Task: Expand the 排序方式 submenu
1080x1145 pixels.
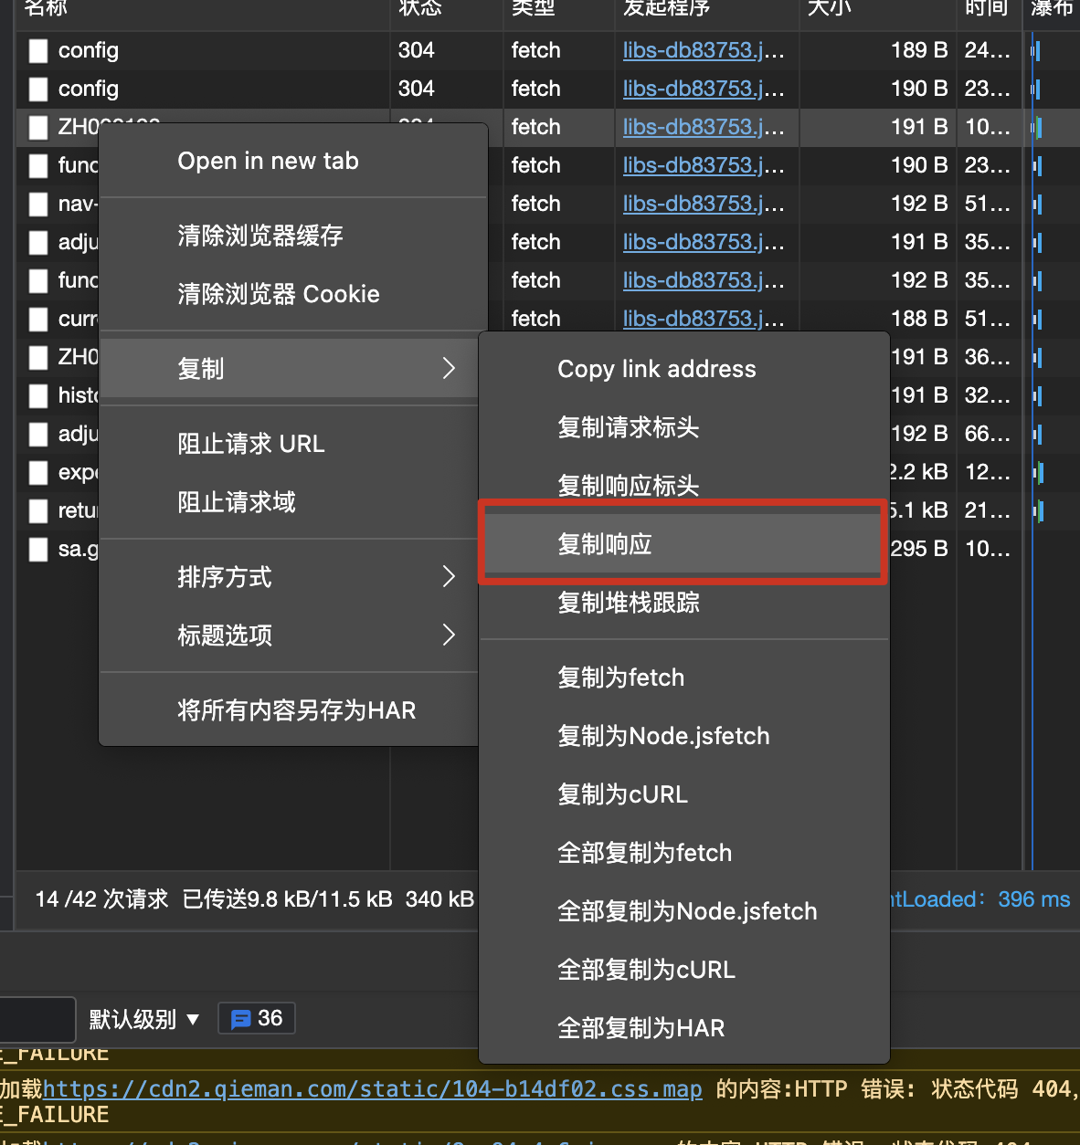Action: click(447, 576)
